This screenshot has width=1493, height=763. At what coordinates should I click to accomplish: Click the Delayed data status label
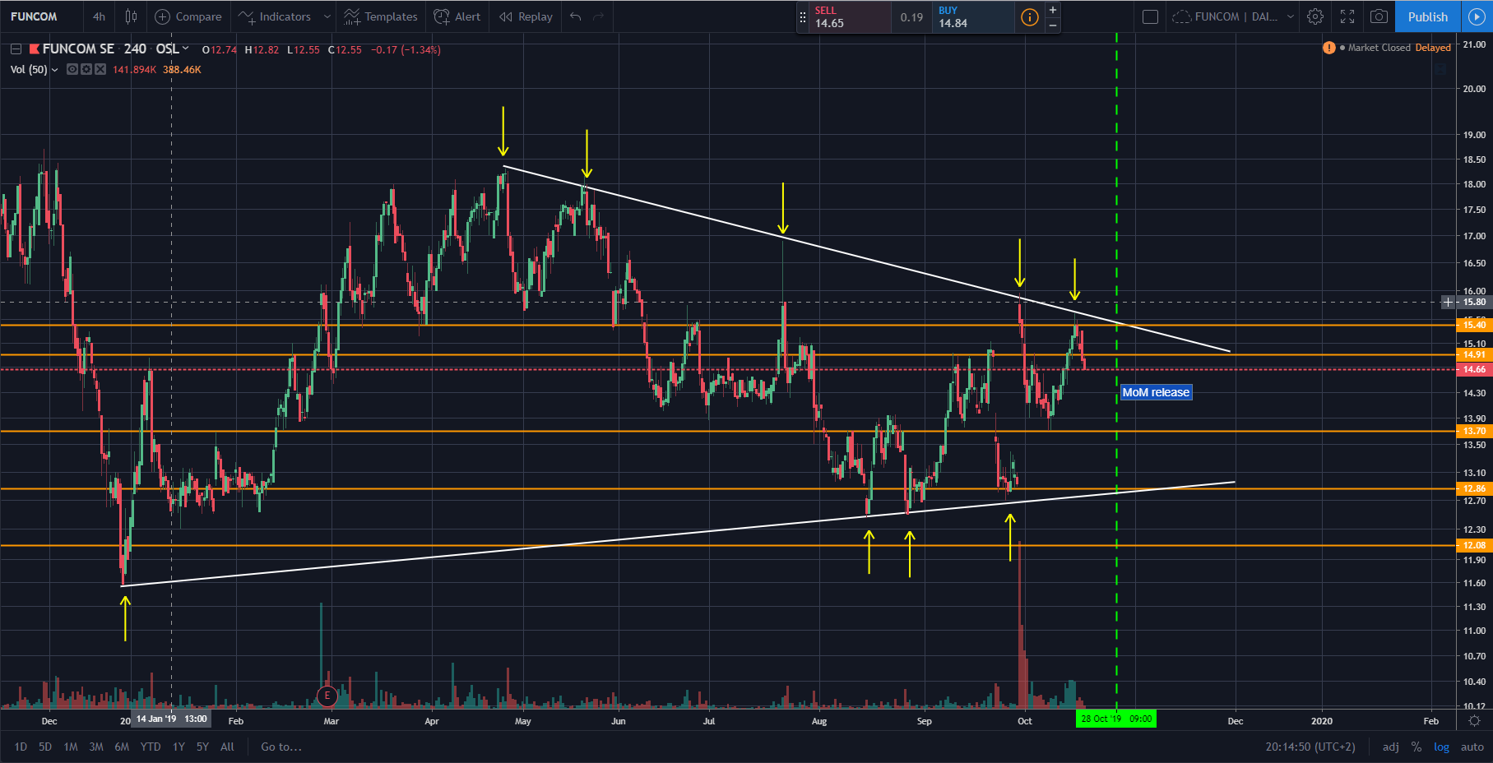[1433, 48]
